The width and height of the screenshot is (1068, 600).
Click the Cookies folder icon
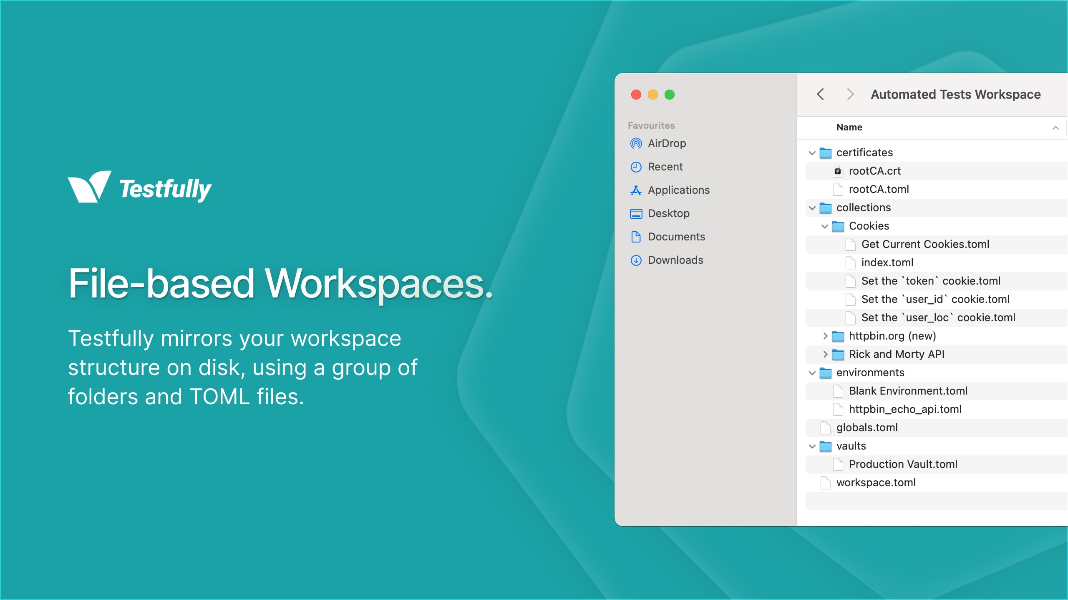click(x=839, y=226)
